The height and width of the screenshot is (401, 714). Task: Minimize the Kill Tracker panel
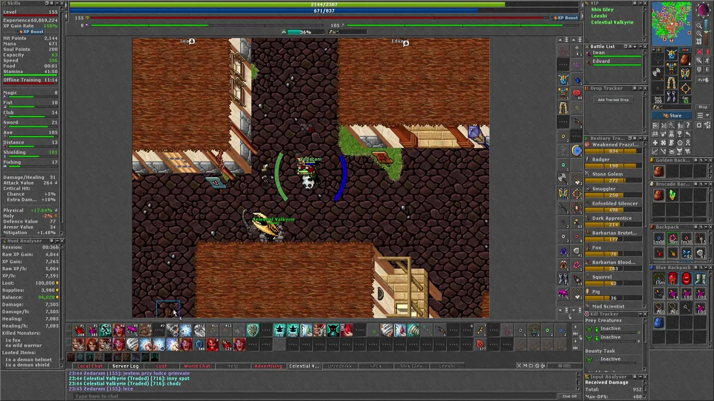(x=640, y=314)
